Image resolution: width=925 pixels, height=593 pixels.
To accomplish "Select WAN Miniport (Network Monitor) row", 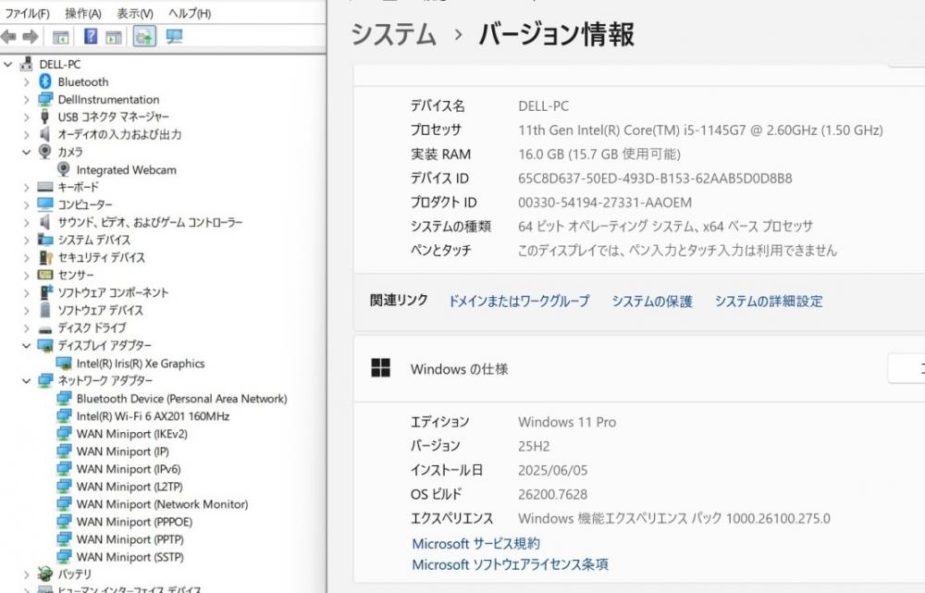I will tap(162, 504).
